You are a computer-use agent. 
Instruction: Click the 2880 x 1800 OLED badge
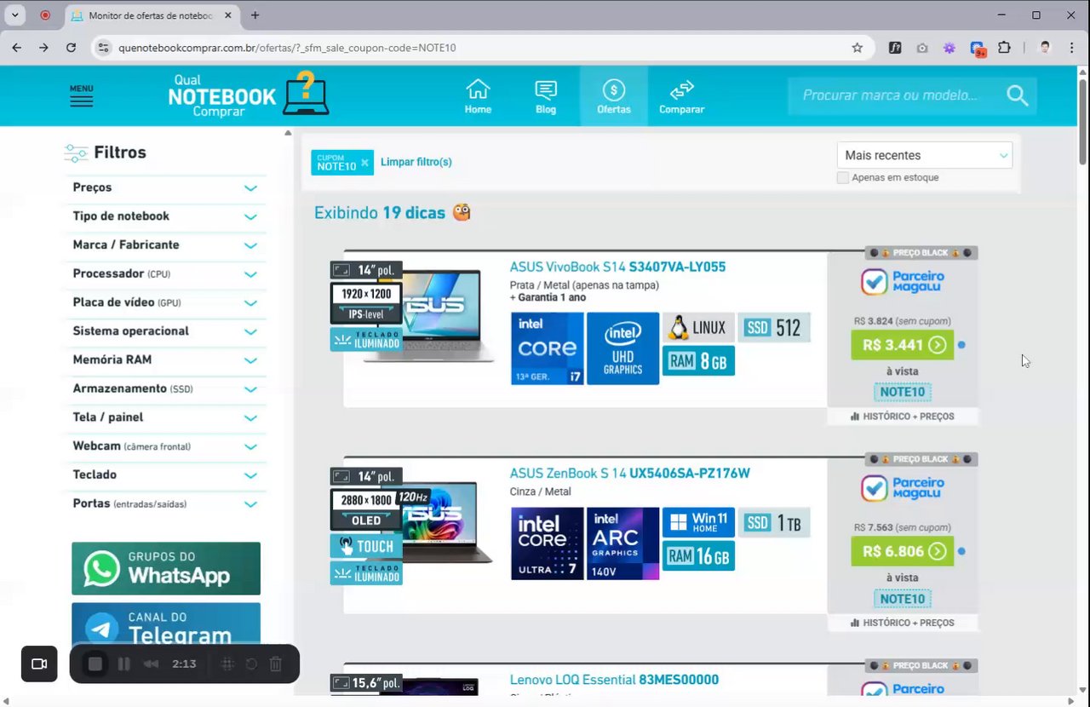[x=366, y=509]
